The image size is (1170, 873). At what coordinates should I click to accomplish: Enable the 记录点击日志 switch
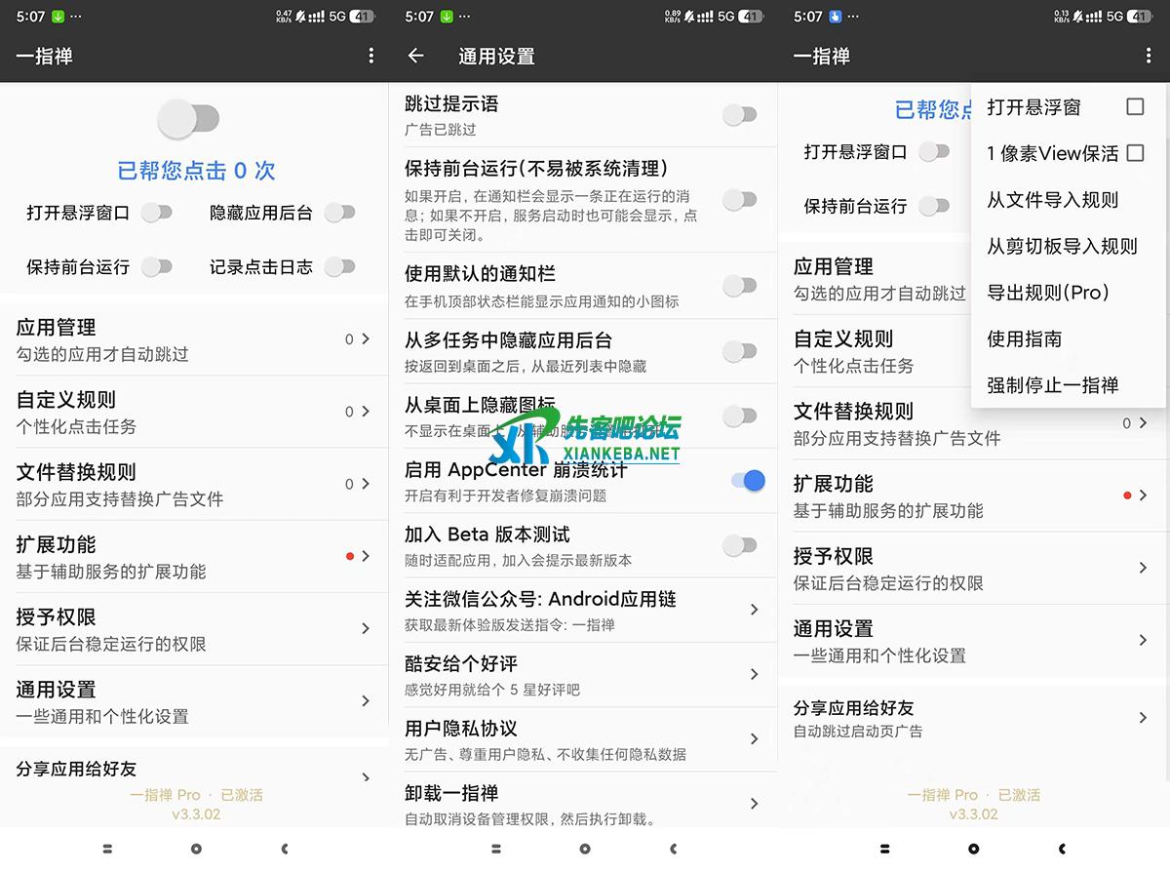click(x=339, y=266)
